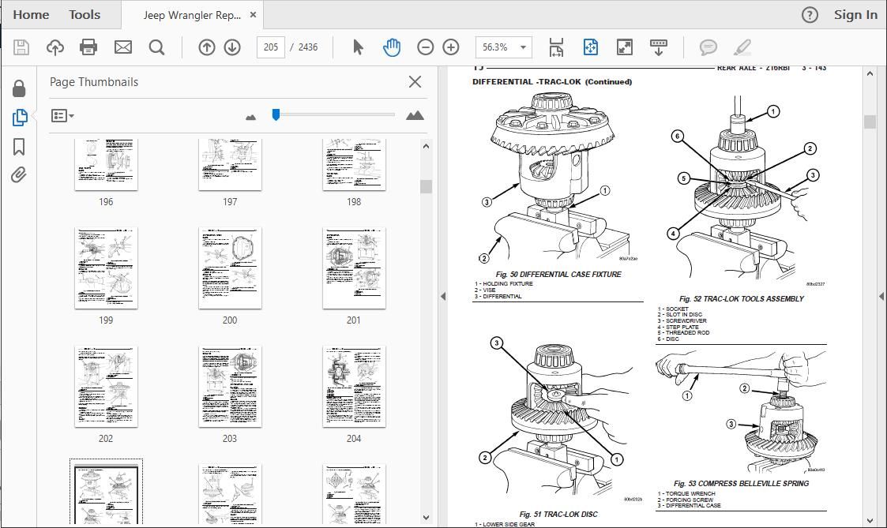
Task: Adjust the thumbnail size slider handle
Action: click(276, 114)
